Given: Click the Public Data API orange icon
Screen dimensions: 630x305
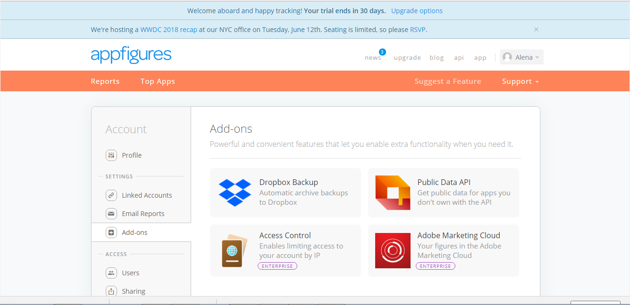Looking at the screenshot, I should tap(393, 193).
